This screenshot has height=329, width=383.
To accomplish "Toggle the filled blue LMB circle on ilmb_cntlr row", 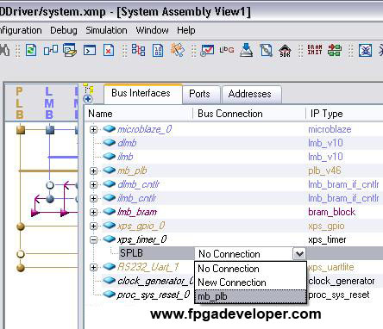I will 50,199.
